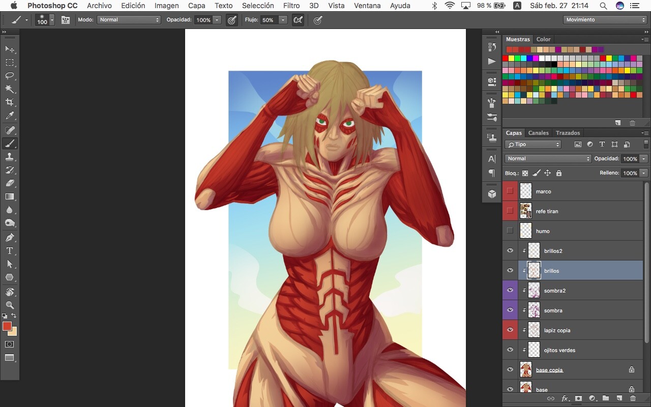This screenshot has height=407, width=651.
Task: Select the Healing Brush tool
Action: [10, 130]
